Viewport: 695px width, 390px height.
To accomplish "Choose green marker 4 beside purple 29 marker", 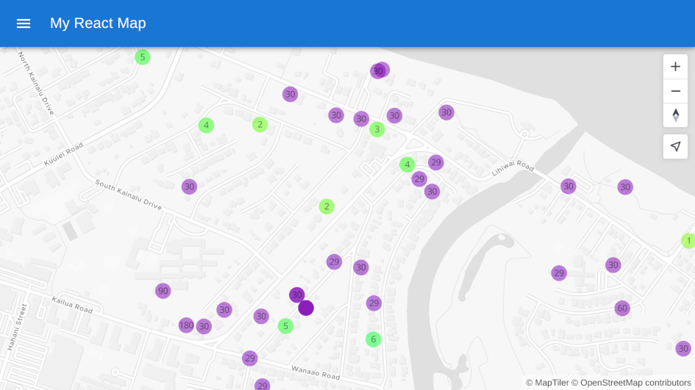I will click(407, 164).
